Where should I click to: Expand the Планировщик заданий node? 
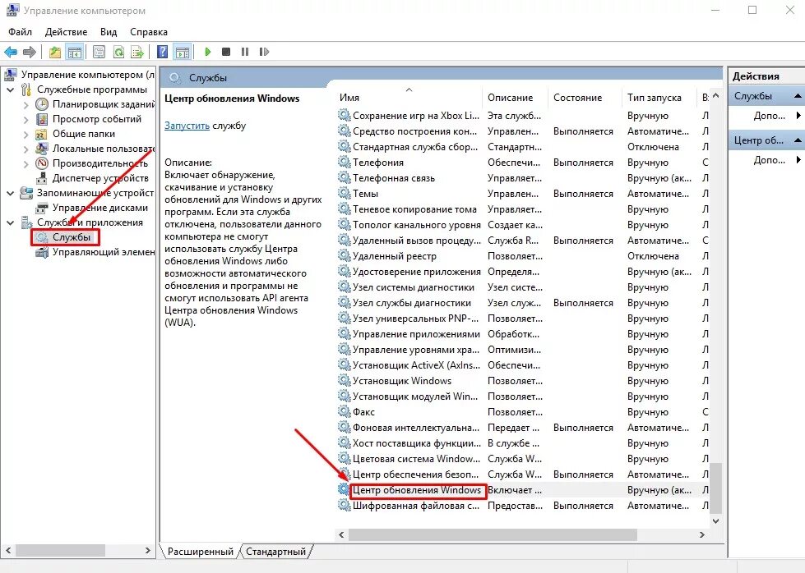coord(25,104)
